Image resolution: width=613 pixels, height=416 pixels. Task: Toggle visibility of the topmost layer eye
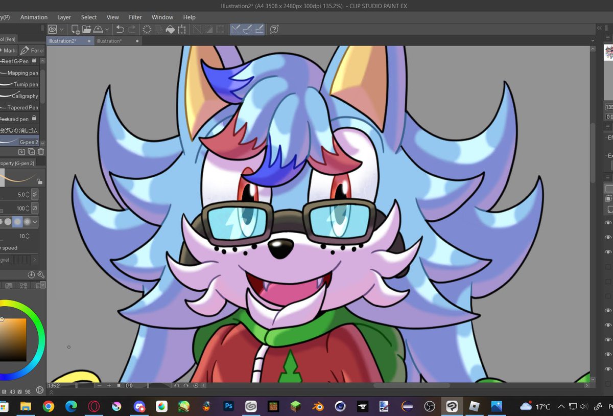(608, 223)
